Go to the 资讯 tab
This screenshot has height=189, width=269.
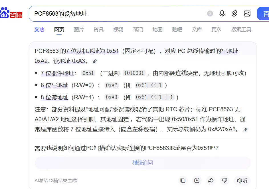coord(98,30)
